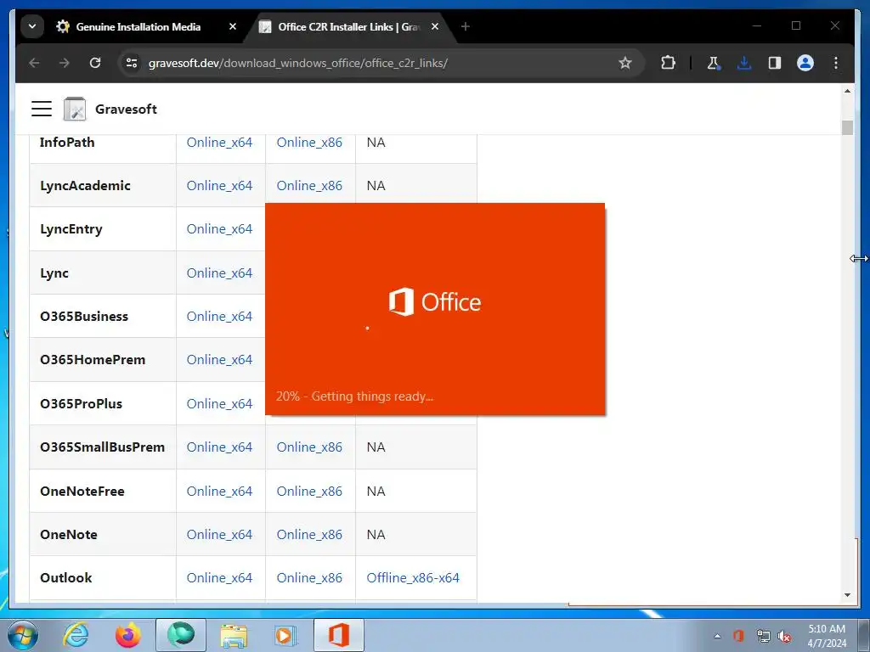Click the '20% - Getting things ready' status

point(354,396)
